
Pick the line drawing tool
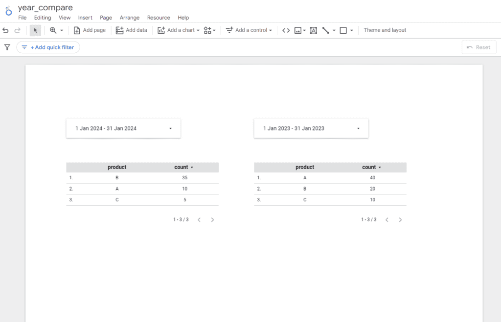[326, 30]
